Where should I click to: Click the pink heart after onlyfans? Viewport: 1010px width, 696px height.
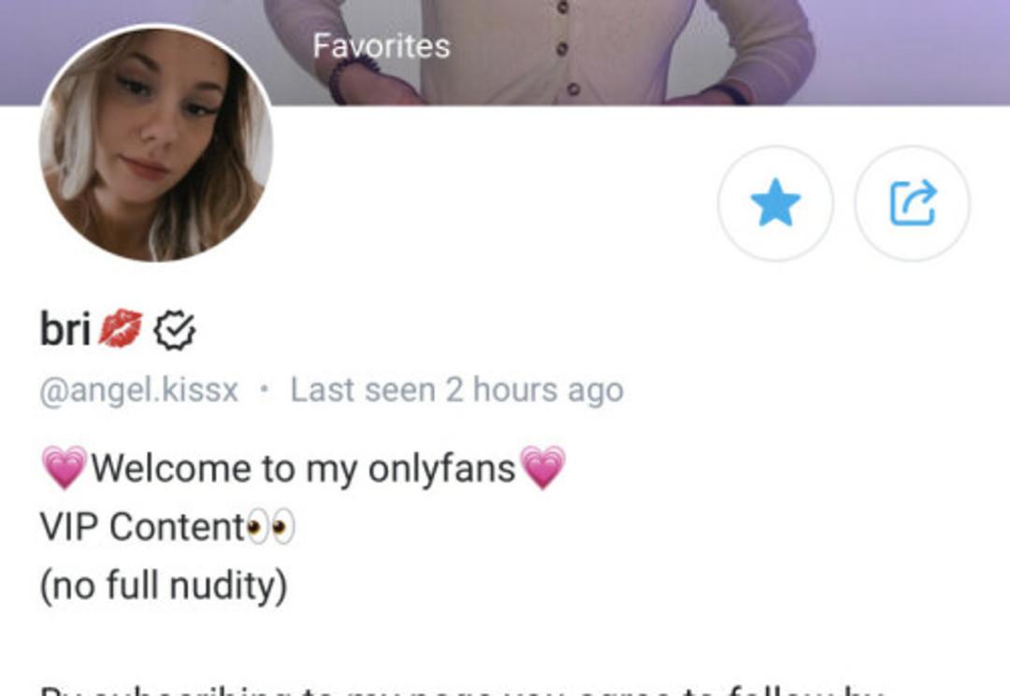point(542,468)
